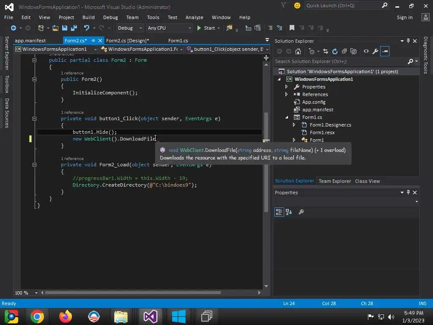This screenshot has height=325, width=433.
Task: Open the WindowsFormsApplication1 project scope dropdown
Action: [56, 49]
